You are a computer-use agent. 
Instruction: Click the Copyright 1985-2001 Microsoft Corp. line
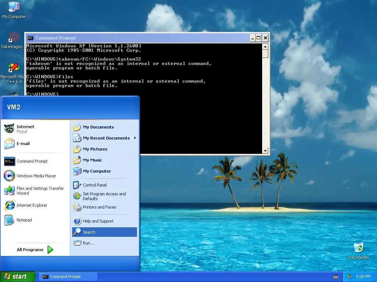point(84,50)
